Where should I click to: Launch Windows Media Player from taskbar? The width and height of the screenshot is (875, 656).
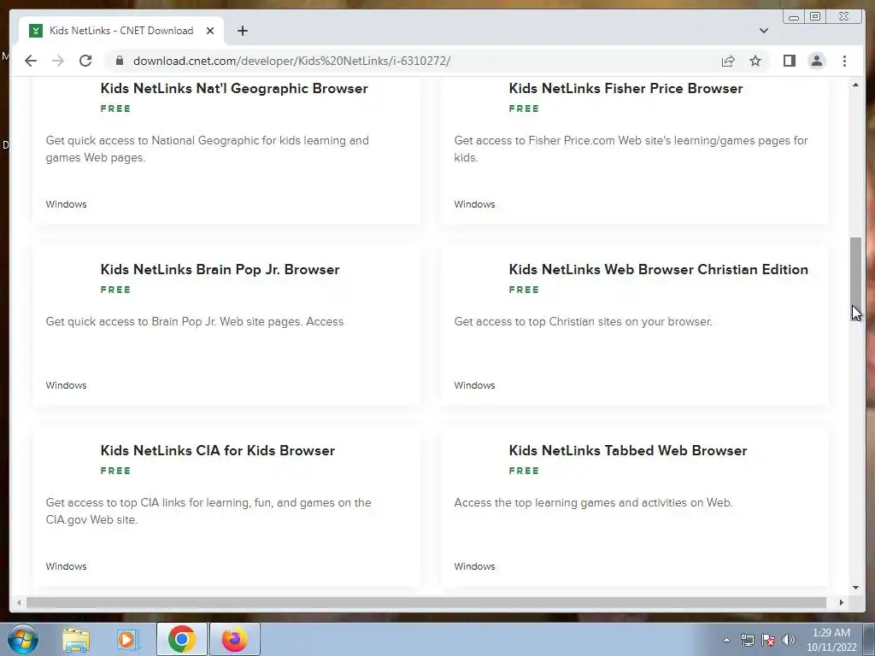[x=128, y=640]
